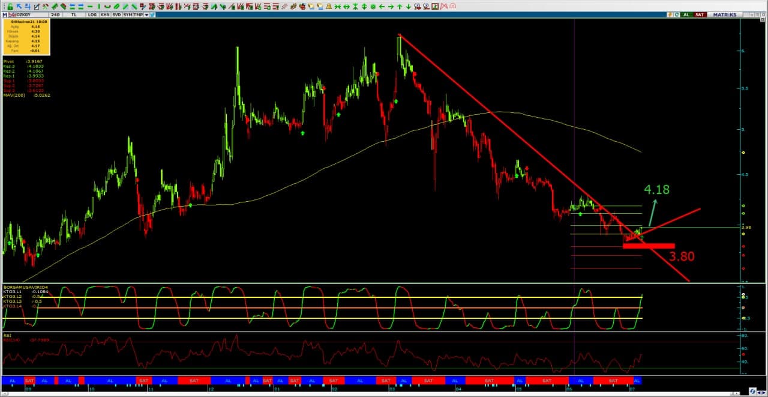
Task: Click the green up arrow icon
Action: pos(400,6)
